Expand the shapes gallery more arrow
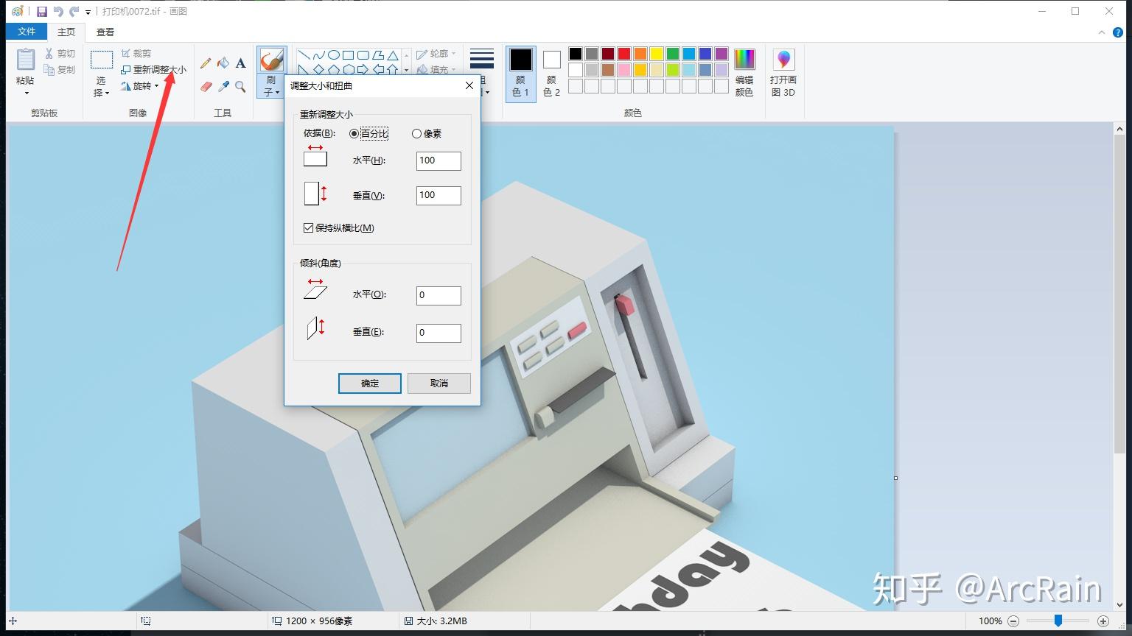The image size is (1132, 636). coord(406,70)
